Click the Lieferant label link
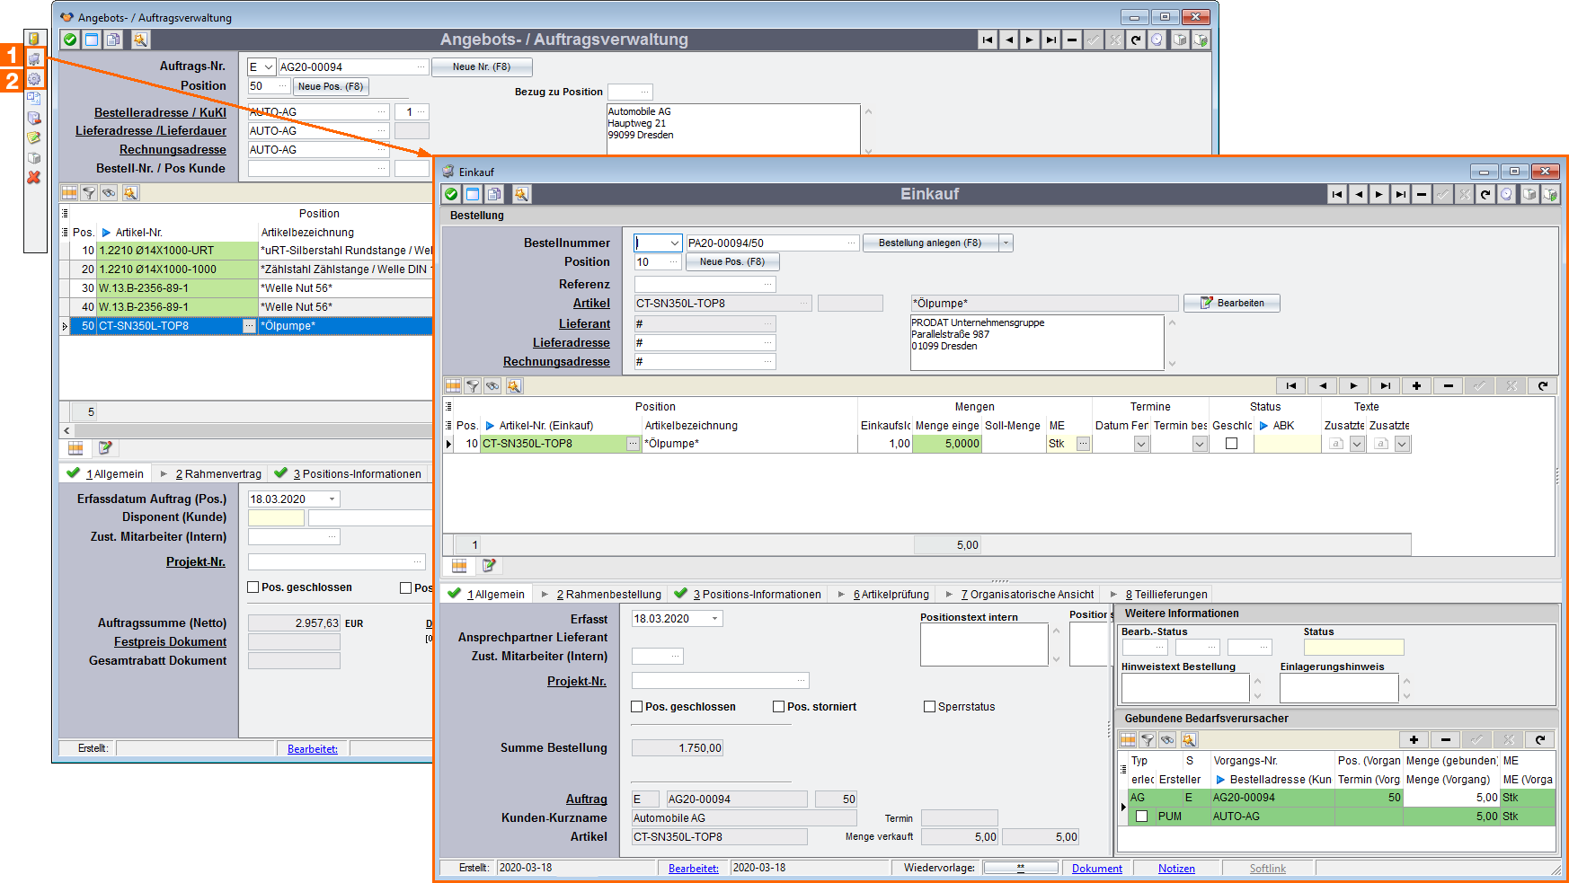 point(584,324)
